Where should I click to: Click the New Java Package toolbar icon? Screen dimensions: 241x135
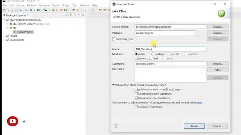61,10
